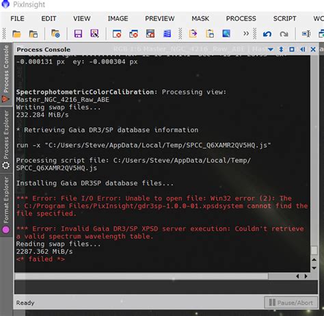Click the PixInsight logo in title bar
This screenshot has width=324, height=316.
[5, 4]
